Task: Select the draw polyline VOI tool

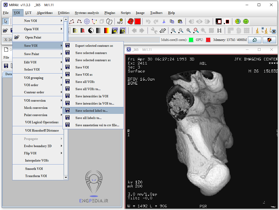Action: coord(79,22)
